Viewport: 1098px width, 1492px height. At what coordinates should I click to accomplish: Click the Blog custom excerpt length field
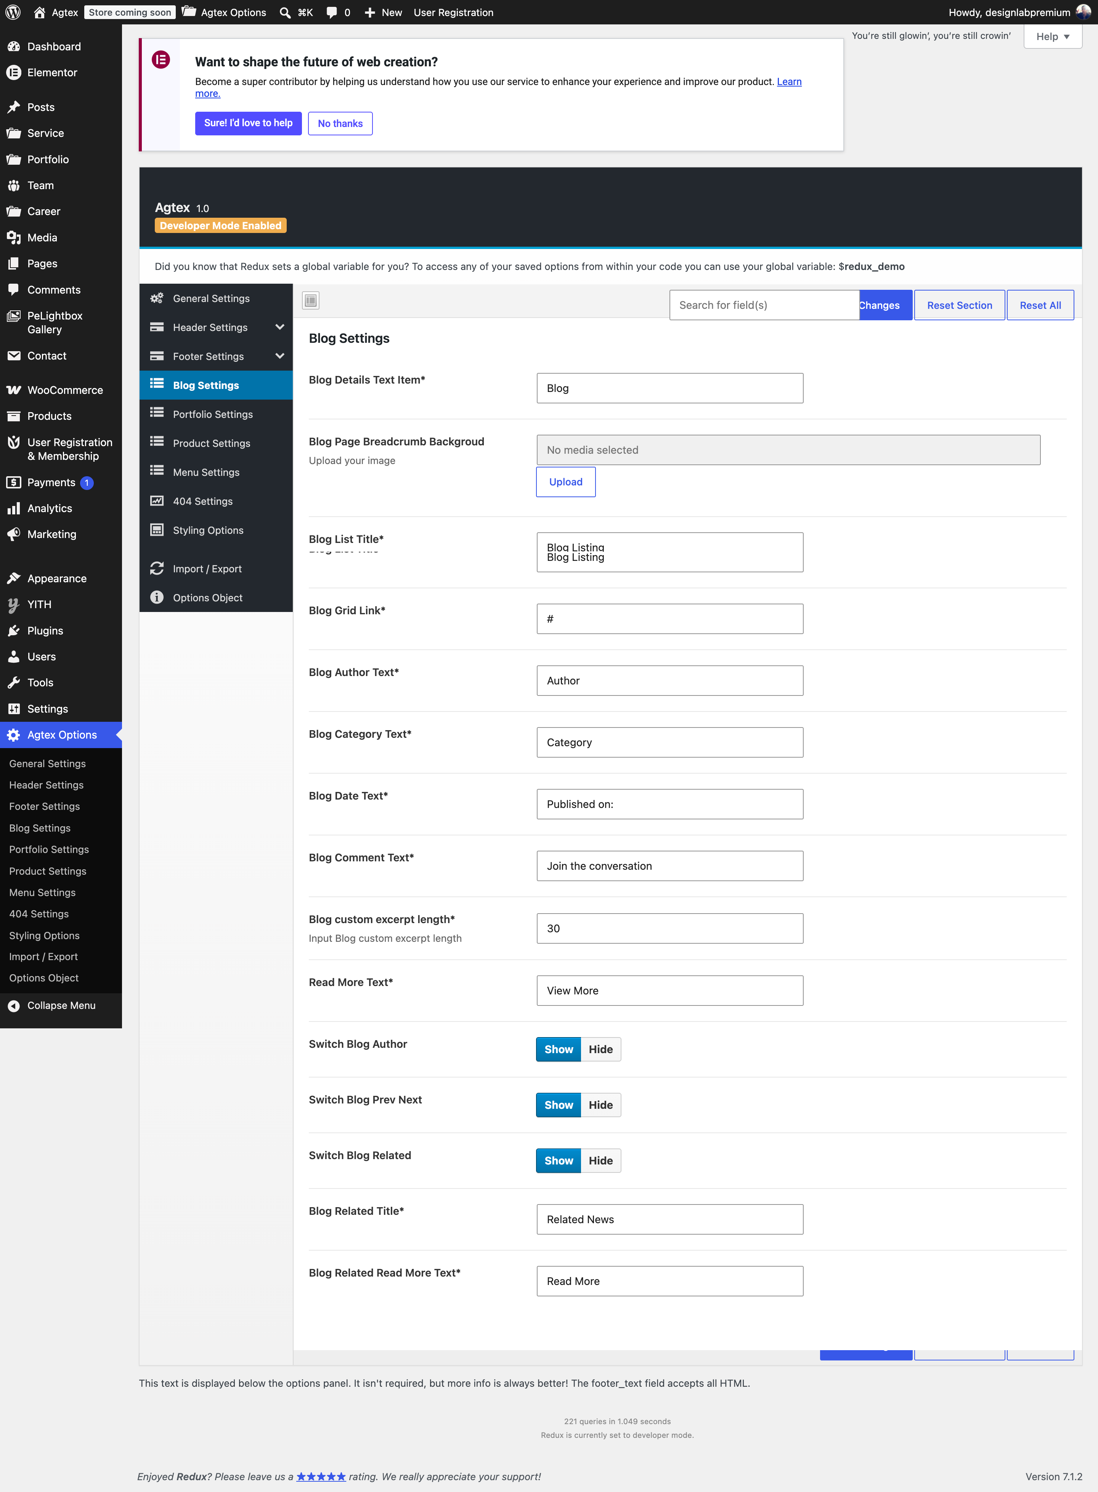coord(670,928)
